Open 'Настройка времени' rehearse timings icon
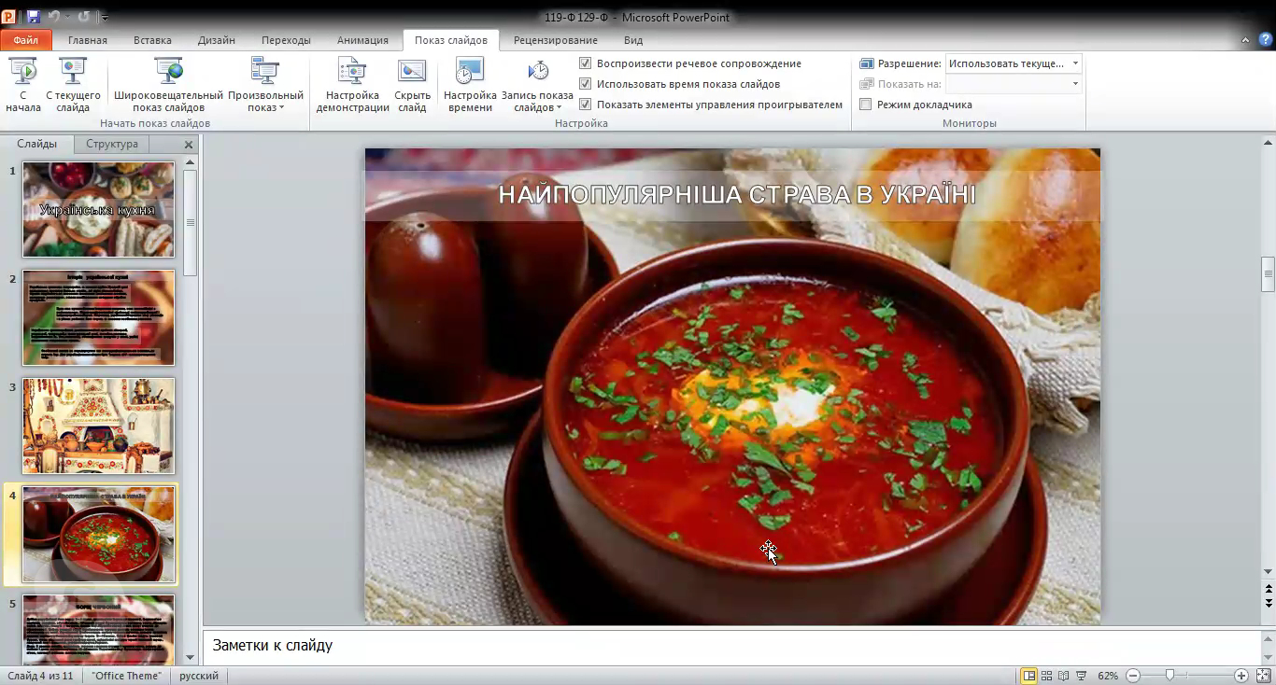Viewport: 1276px width, 685px height. [x=469, y=73]
